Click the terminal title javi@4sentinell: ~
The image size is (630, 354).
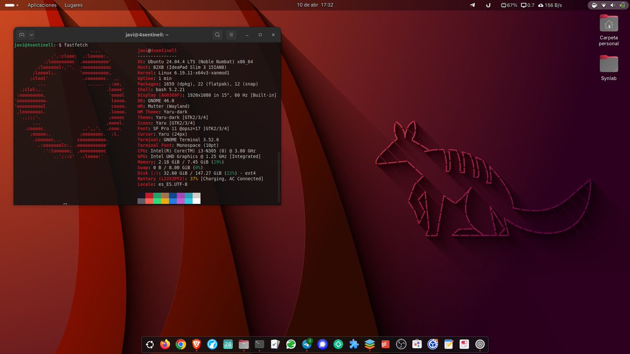[x=146, y=35]
